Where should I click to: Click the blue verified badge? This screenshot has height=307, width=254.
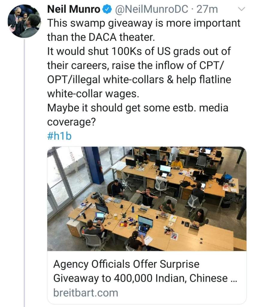click(x=106, y=10)
